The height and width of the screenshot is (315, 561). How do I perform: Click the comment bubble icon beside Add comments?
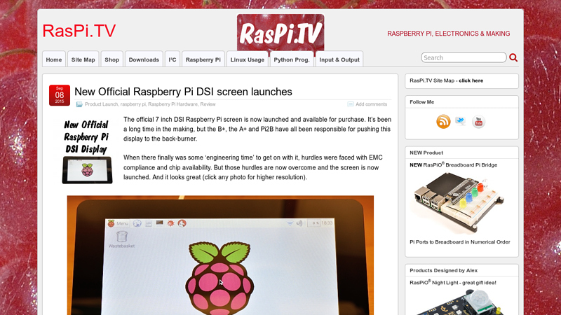coord(350,104)
